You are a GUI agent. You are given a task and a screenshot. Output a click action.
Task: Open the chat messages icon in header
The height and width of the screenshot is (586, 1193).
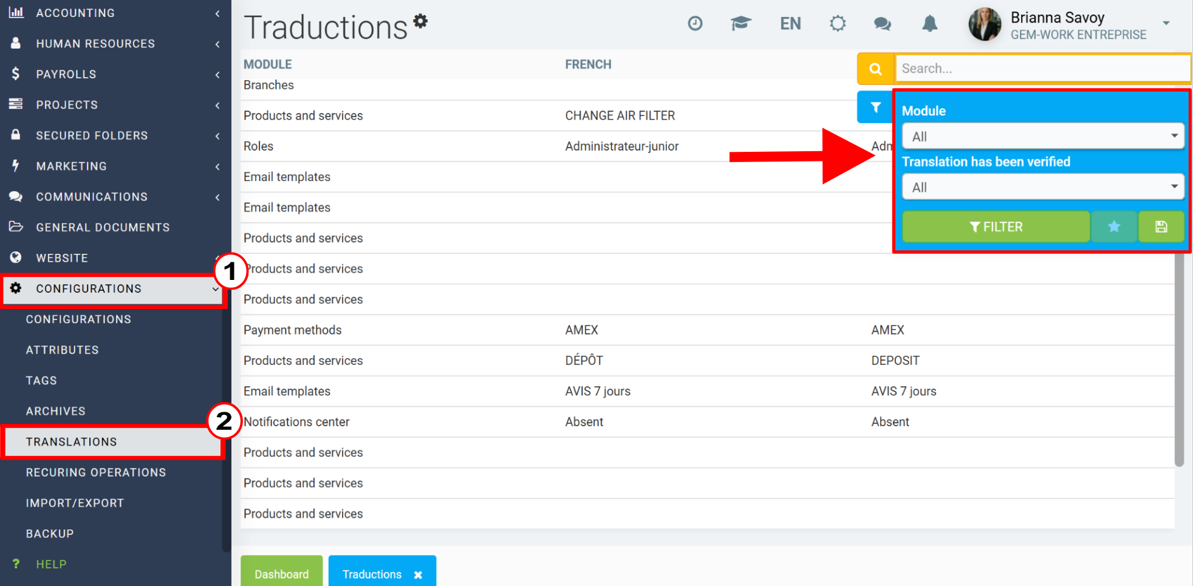pyautogui.click(x=882, y=24)
